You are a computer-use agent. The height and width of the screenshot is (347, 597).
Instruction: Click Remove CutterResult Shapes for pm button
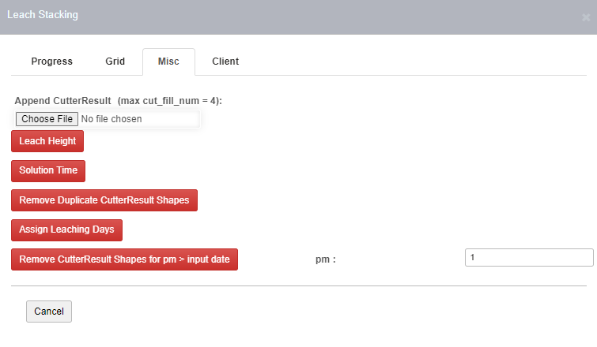pos(125,259)
